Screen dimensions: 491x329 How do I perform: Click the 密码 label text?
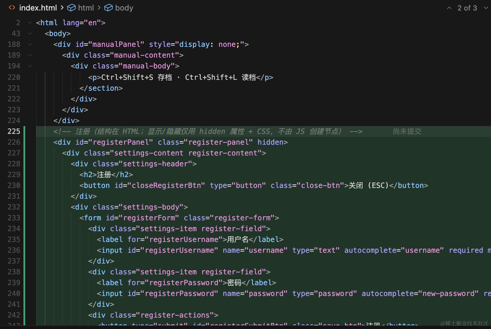234,283
